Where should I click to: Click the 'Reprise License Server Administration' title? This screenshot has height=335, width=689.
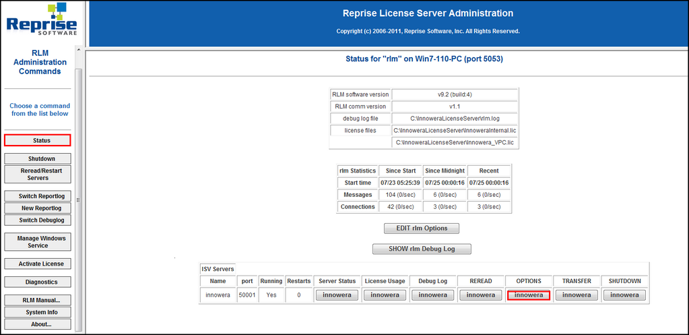tap(428, 13)
